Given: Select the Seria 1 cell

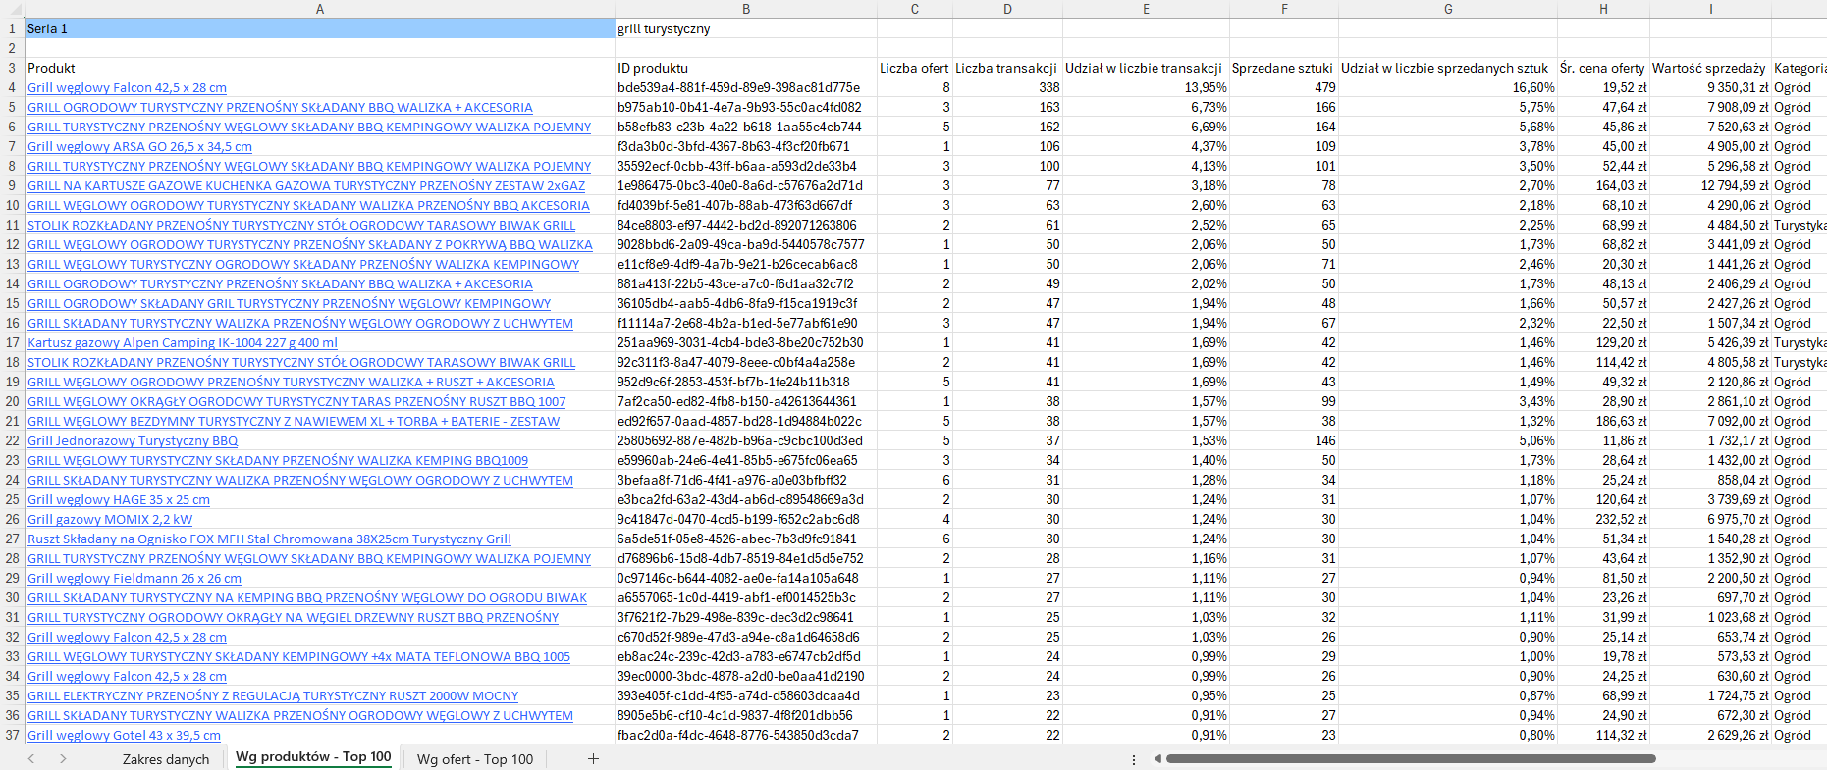Looking at the screenshot, I should (320, 28).
